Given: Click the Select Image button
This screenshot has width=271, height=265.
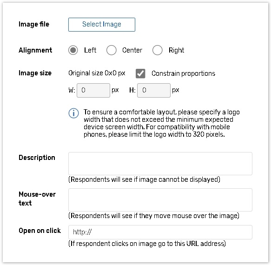Looking at the screenshot, I should 102,25.
